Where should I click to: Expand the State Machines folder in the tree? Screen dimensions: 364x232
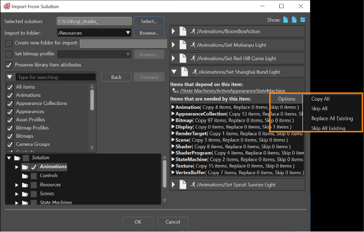click(17, 203)
